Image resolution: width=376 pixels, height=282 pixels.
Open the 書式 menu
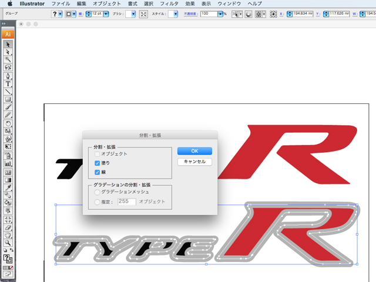pyautogui.click(x=132, y=4)
